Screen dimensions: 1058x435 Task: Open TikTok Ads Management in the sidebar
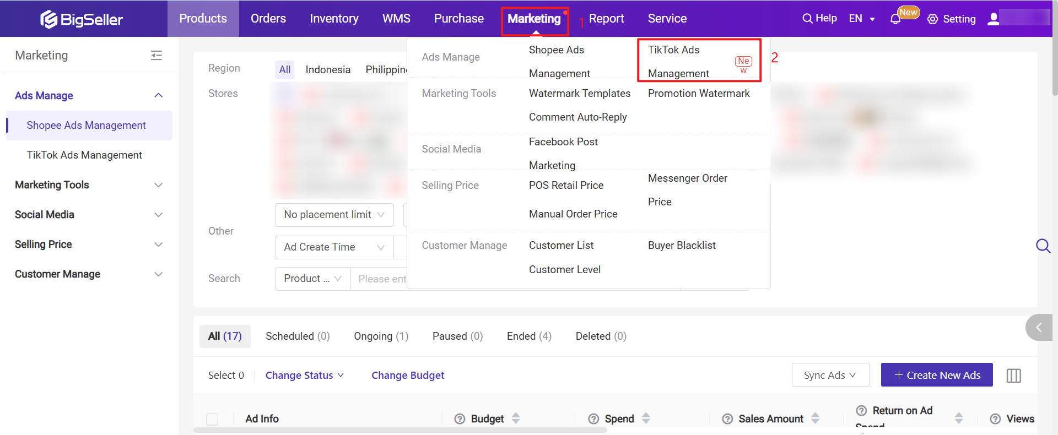pyautogui.click(x=84, y=155)
